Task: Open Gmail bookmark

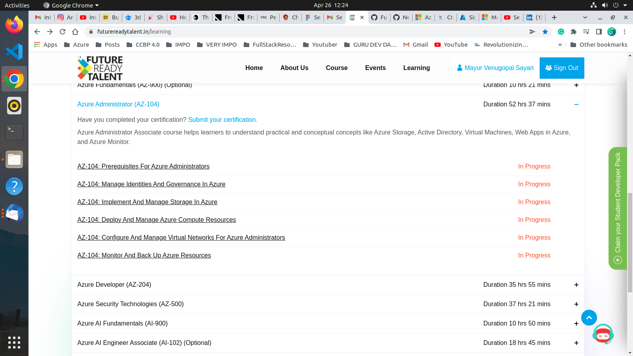Action: click(415, 45)
